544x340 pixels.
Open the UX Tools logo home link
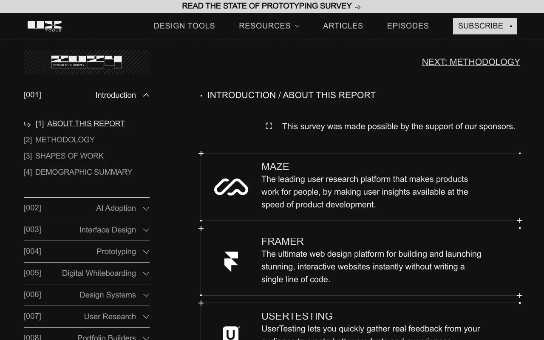[45, 26]
